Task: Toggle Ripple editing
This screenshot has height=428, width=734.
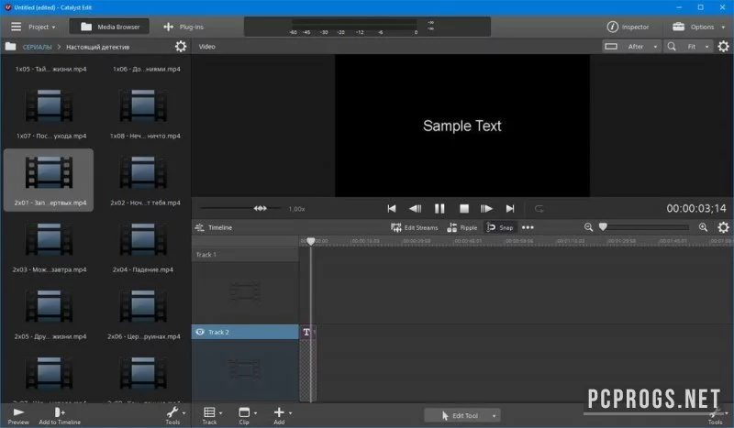Action: (462, 228)
